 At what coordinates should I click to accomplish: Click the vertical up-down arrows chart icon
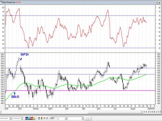point(149,112)
